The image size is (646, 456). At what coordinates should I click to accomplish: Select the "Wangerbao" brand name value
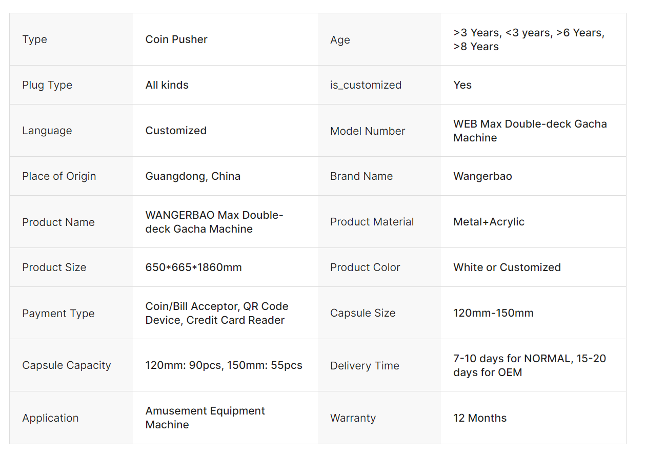(x=482, y=176)
